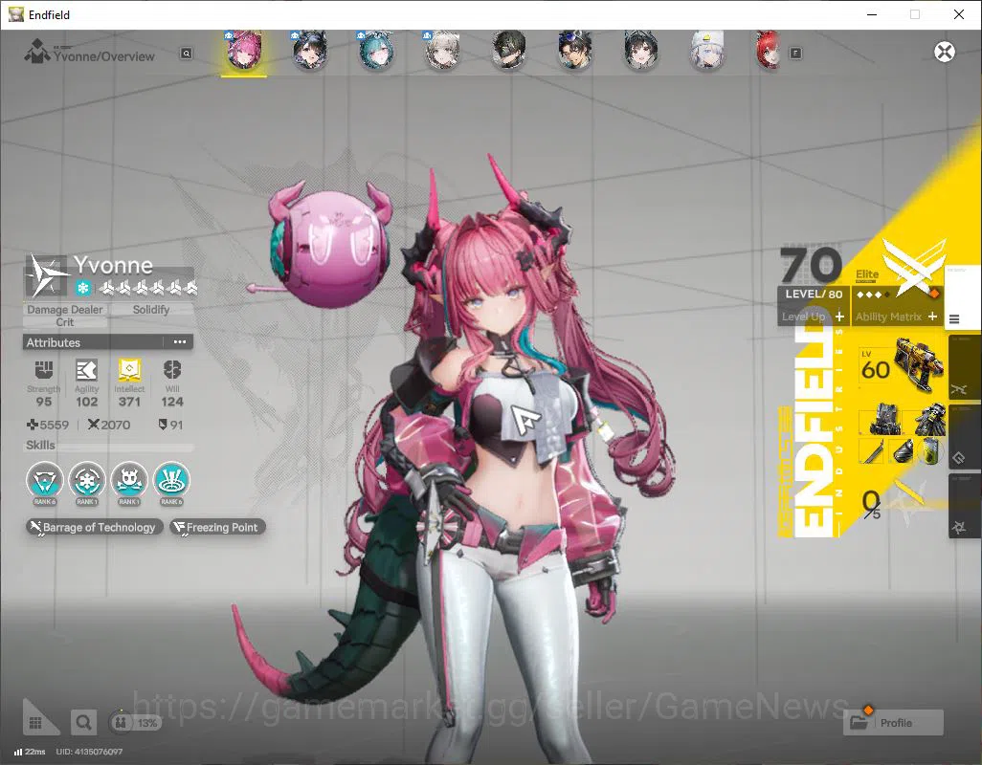Switch to the teal-haired operator portrait
The image size is (982, 765).
pyautogui.click(x=376, y=52)
